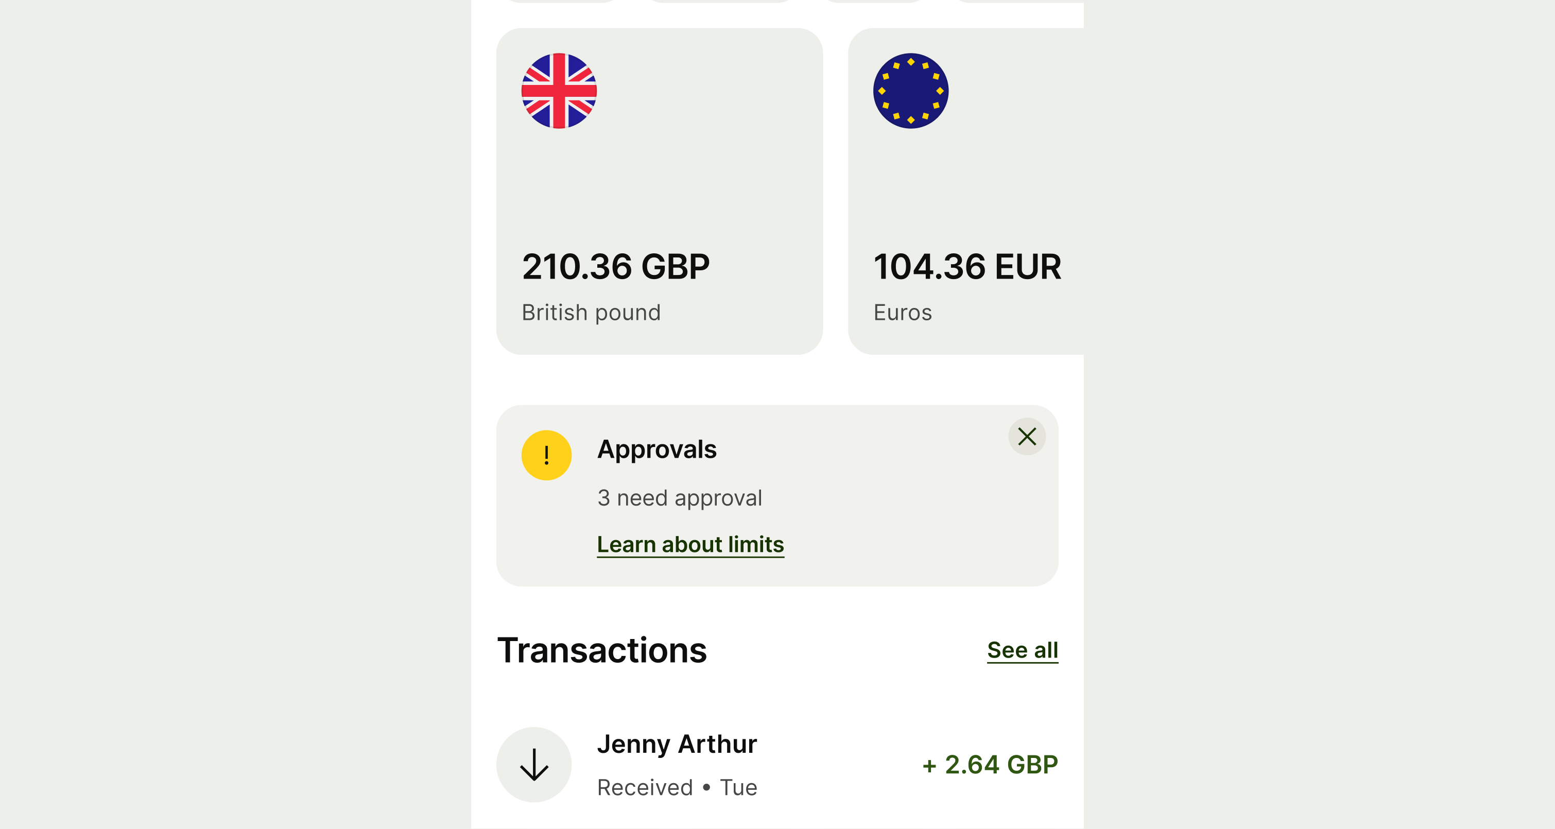Click the British pound currency label

(x=591, y=313)
